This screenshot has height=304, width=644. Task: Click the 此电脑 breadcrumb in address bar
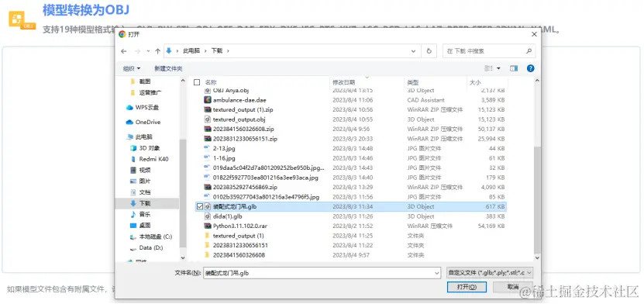191,51
